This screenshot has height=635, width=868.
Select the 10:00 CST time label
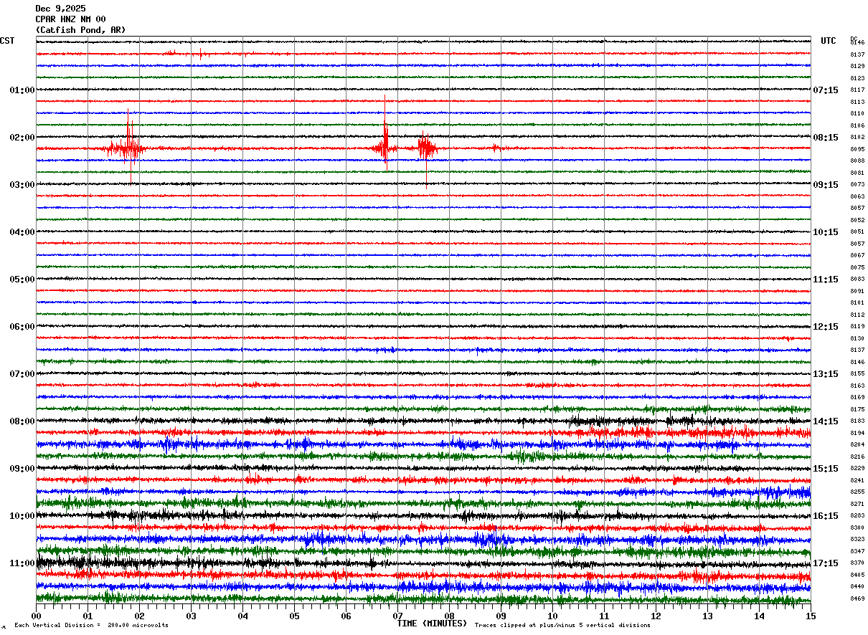(22, 516)
